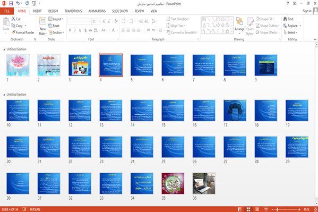Click the New Slide icon
The width and height of the screenshot is (318, 212).
point(42,21)
